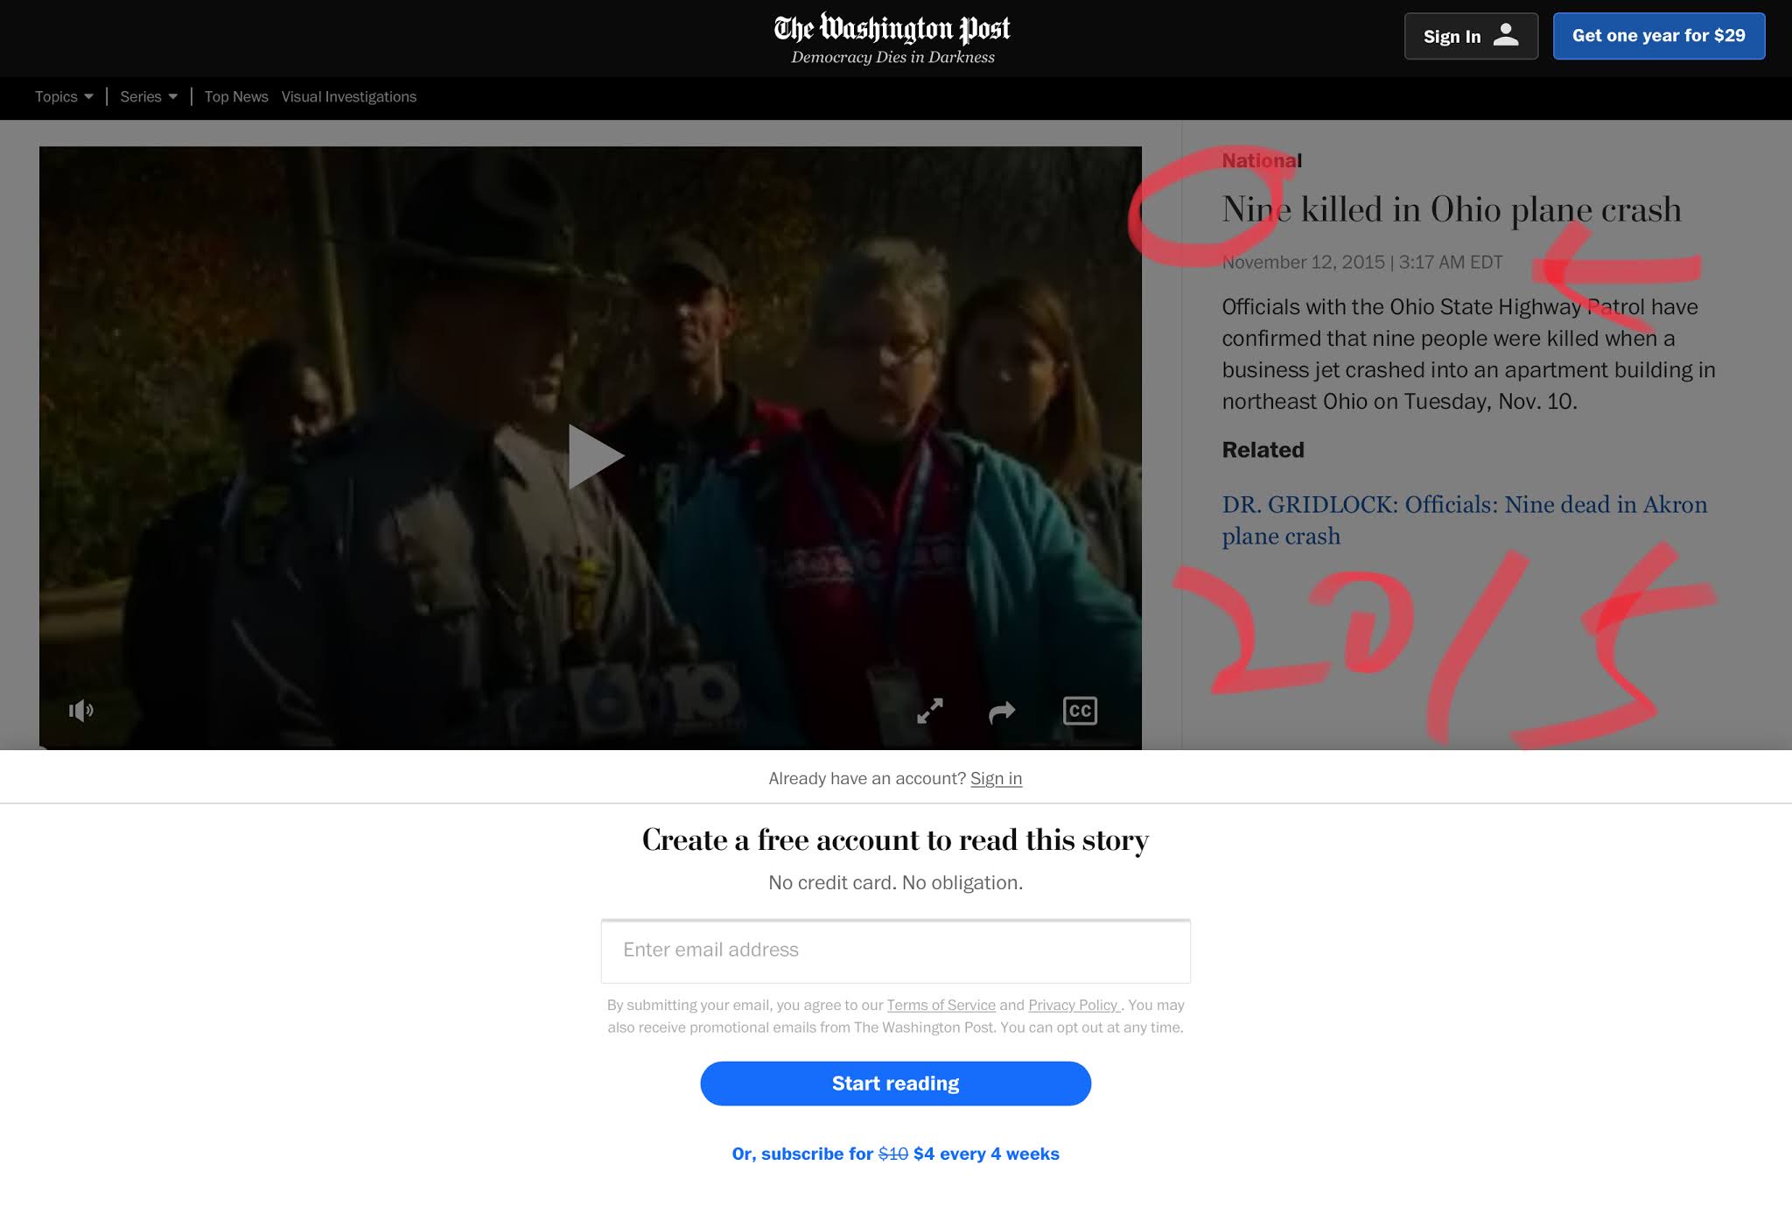Click the Sign in link under video

click(996, 778)
